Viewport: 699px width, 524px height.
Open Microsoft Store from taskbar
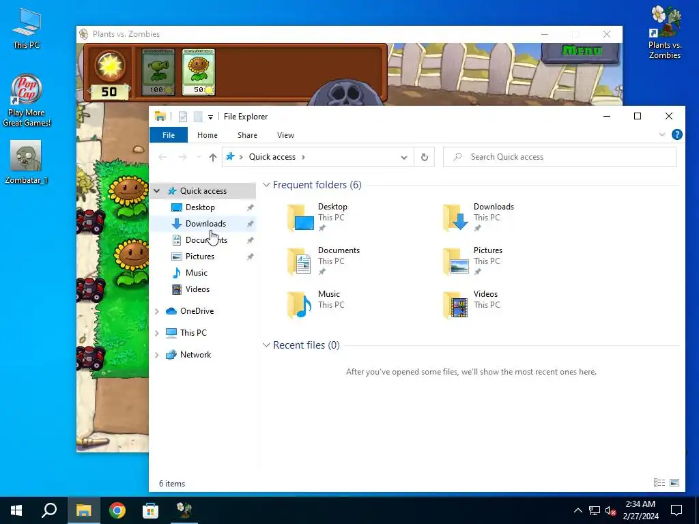(151, 510)
